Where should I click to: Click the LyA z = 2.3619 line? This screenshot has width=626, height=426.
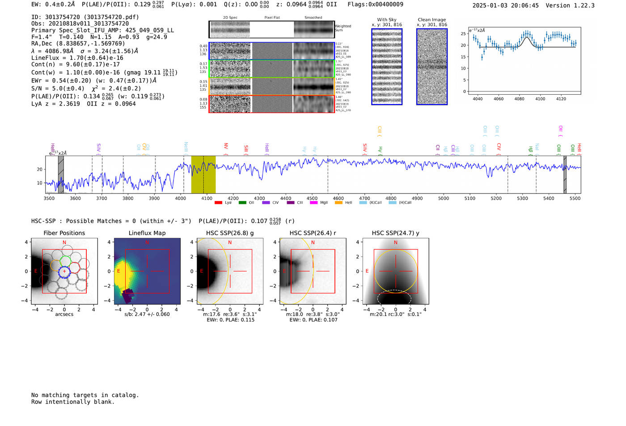click(x=55, y=104)
